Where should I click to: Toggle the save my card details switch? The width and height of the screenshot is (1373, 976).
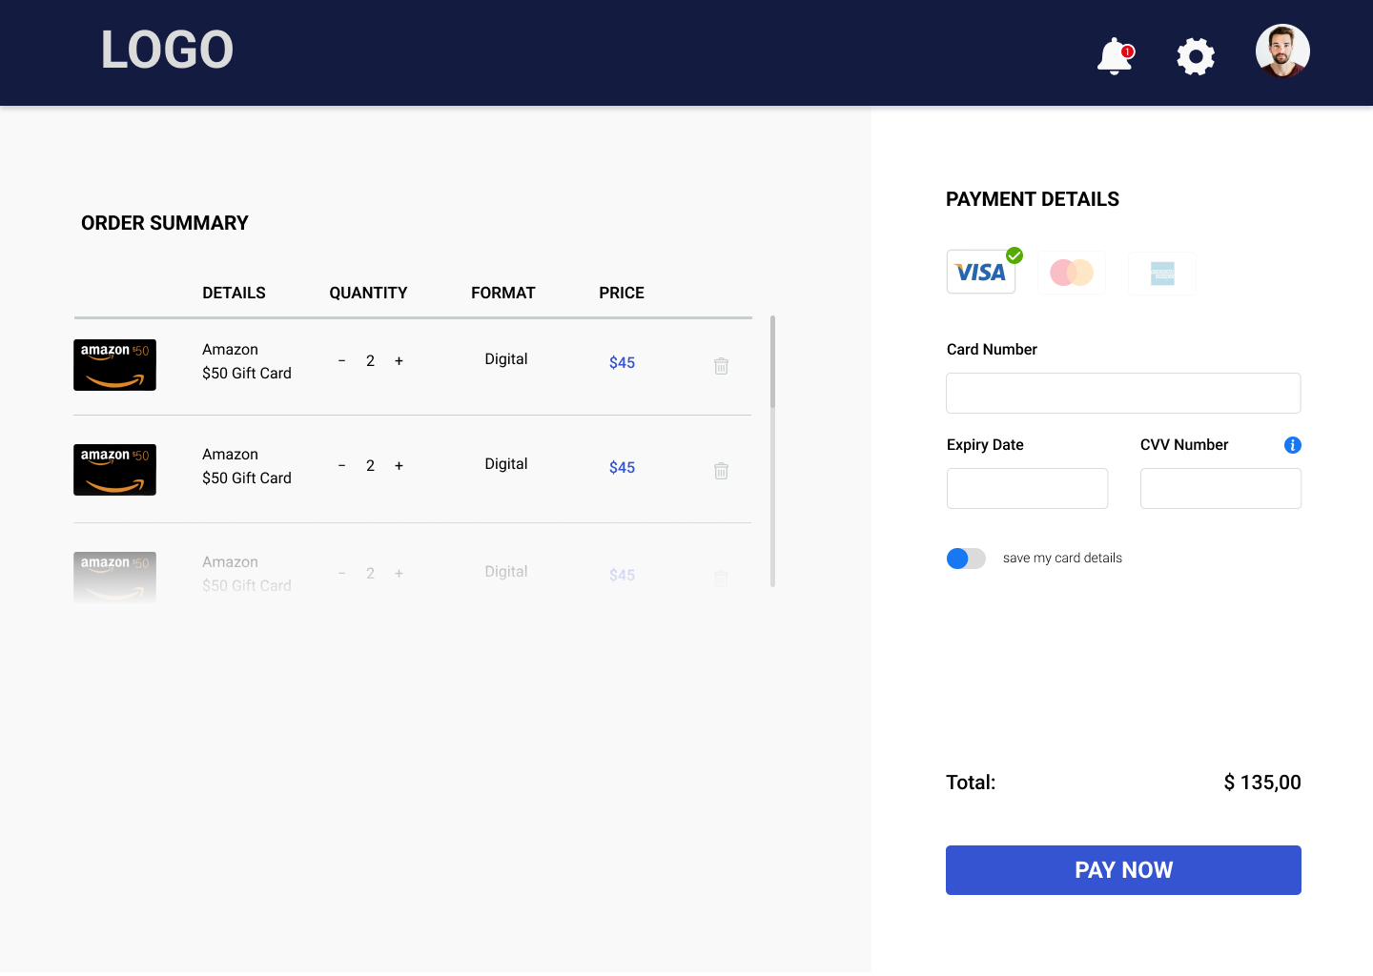(966, 559)
